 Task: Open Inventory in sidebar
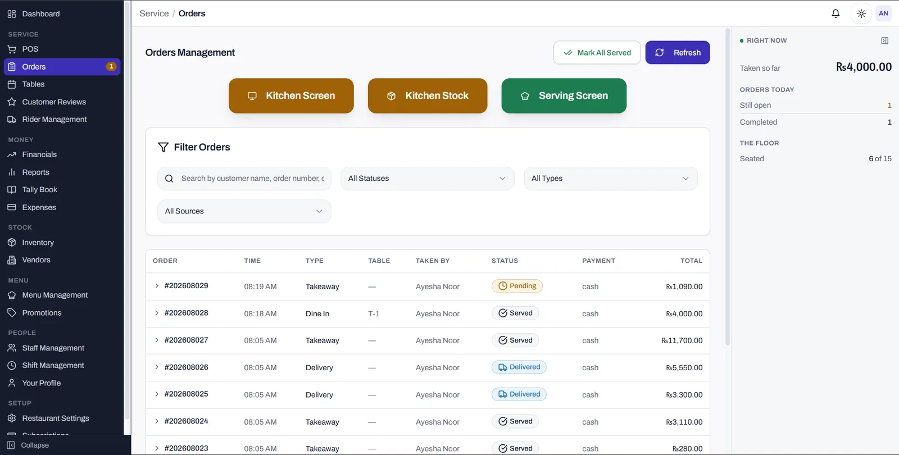(x=62, y=242)
